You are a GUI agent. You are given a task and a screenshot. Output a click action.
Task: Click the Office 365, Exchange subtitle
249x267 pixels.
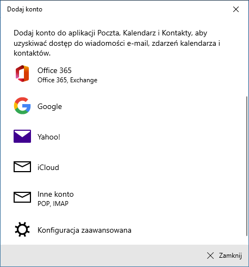coord(67,80)
